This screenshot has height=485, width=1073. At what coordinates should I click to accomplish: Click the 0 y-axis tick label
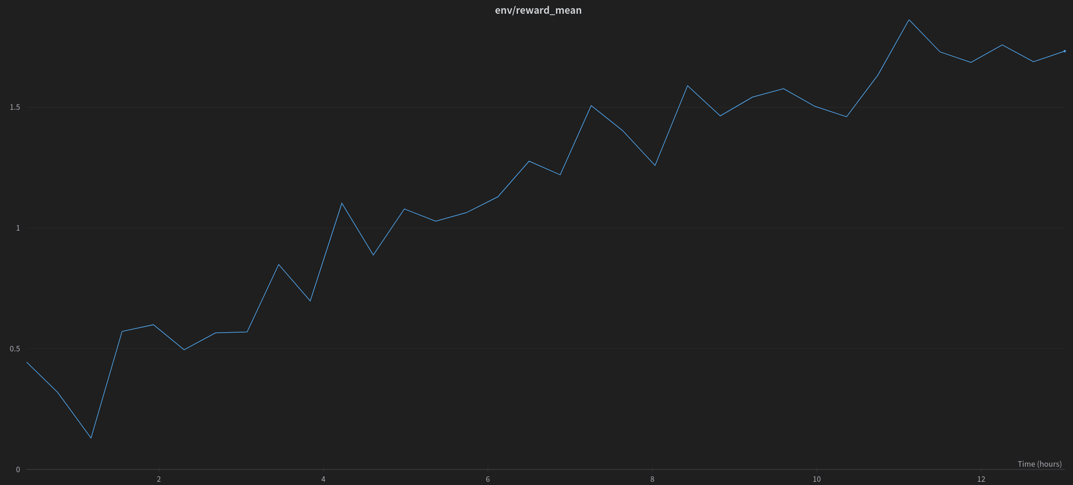click(18, 469)
